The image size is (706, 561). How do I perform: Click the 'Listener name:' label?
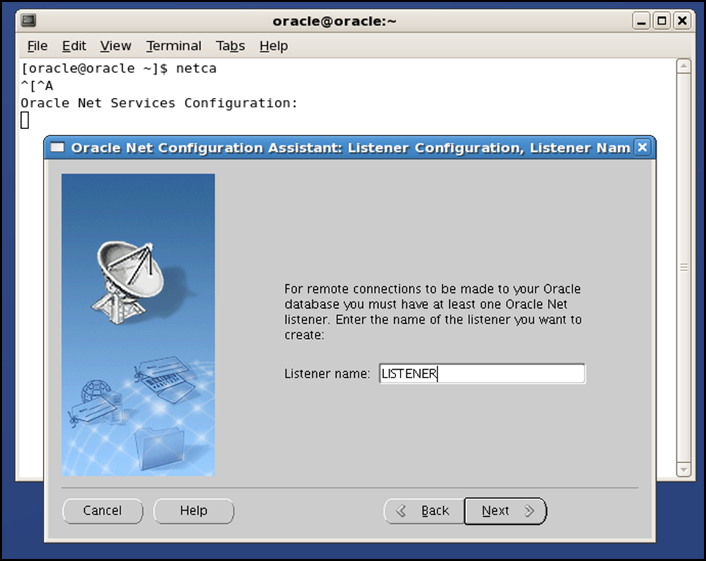coord(327,374)
